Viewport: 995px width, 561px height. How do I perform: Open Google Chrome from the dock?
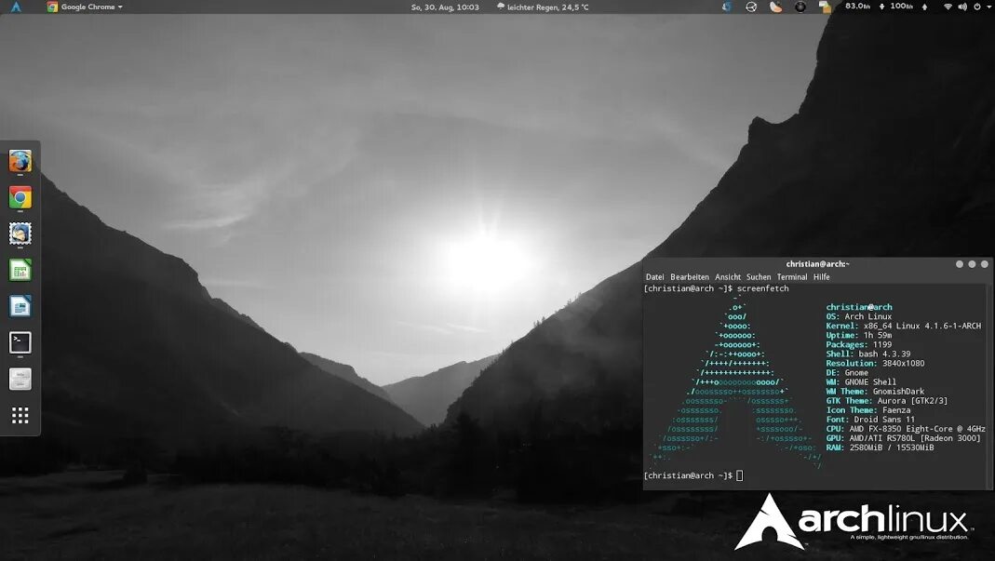click(20, 197)
